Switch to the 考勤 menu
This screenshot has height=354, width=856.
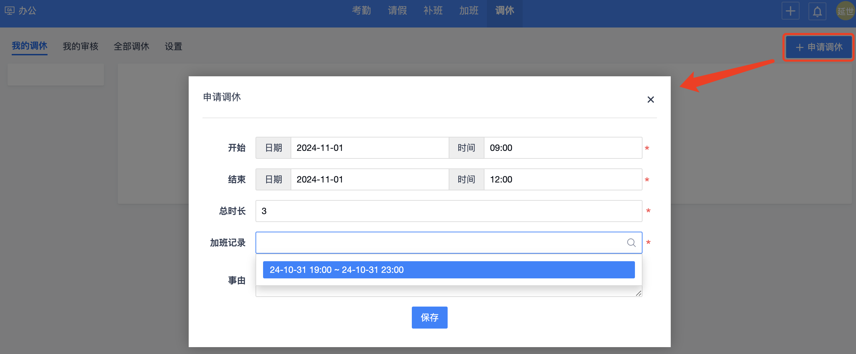tap(361, 11)
